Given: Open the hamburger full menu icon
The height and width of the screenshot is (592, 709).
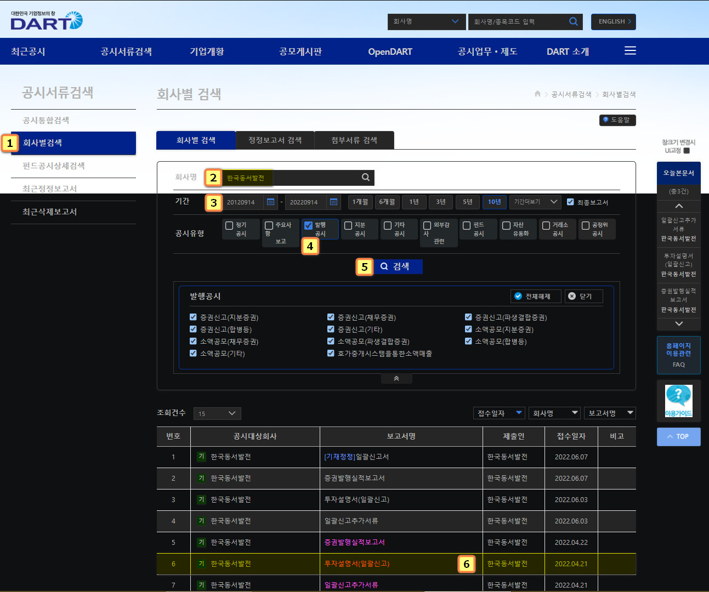Looking at the screenshot, I should pyautogui.click(x=631, y=51).
